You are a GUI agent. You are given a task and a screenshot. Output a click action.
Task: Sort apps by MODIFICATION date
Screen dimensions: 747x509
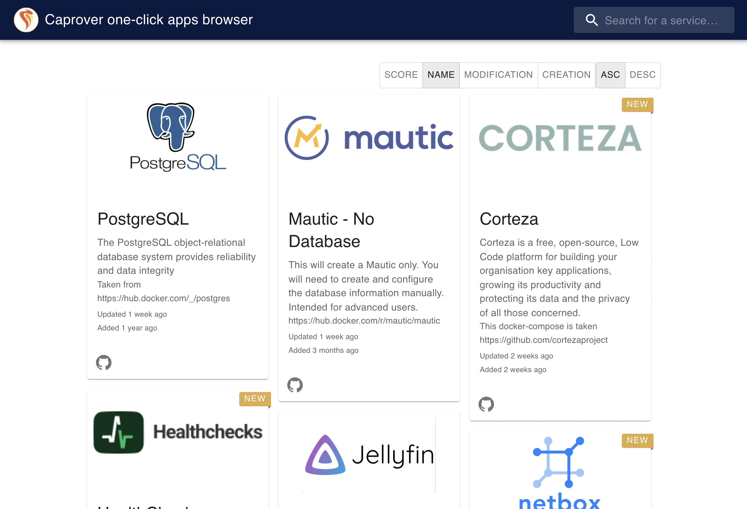498,75
